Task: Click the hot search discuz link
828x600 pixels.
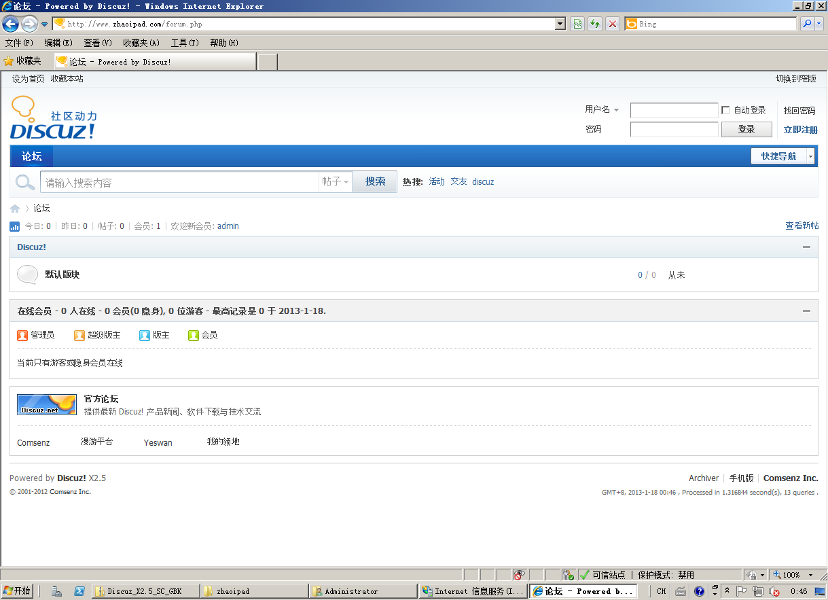Action: tap(483, 182)
